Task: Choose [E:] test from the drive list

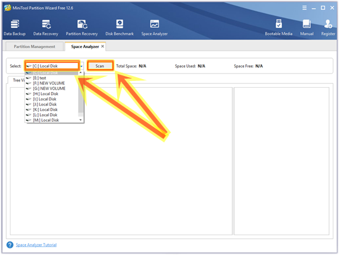Action: 52,78
